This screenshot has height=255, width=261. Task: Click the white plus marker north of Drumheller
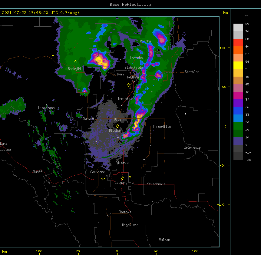[185, 114]
